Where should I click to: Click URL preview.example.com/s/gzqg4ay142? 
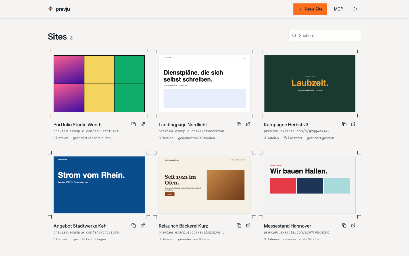pos(297,131)
